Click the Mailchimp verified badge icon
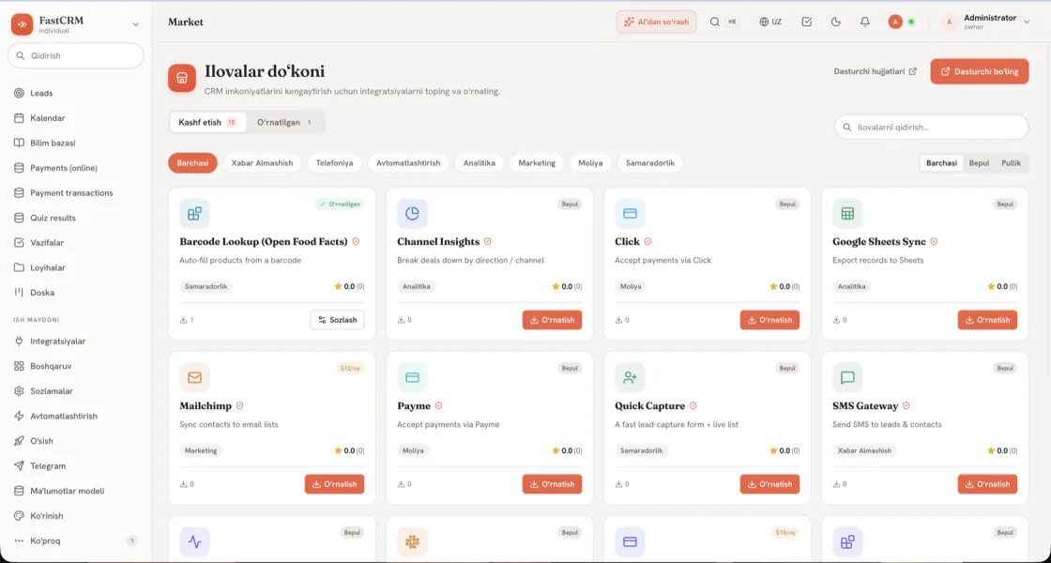This screenshot has width=1051, height=563. pyautogui.click(x=239, y=405)
